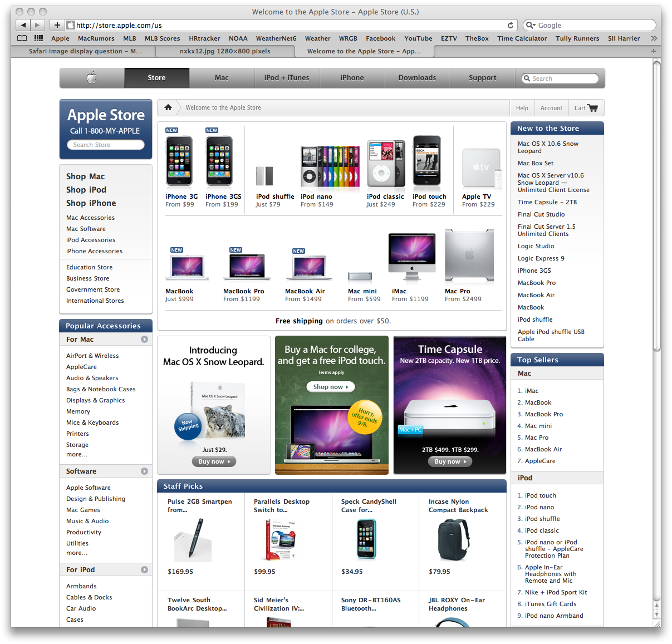This screenshot has width=672, height=644.
Task: Select the iMac product image
Action: [412, 257]
